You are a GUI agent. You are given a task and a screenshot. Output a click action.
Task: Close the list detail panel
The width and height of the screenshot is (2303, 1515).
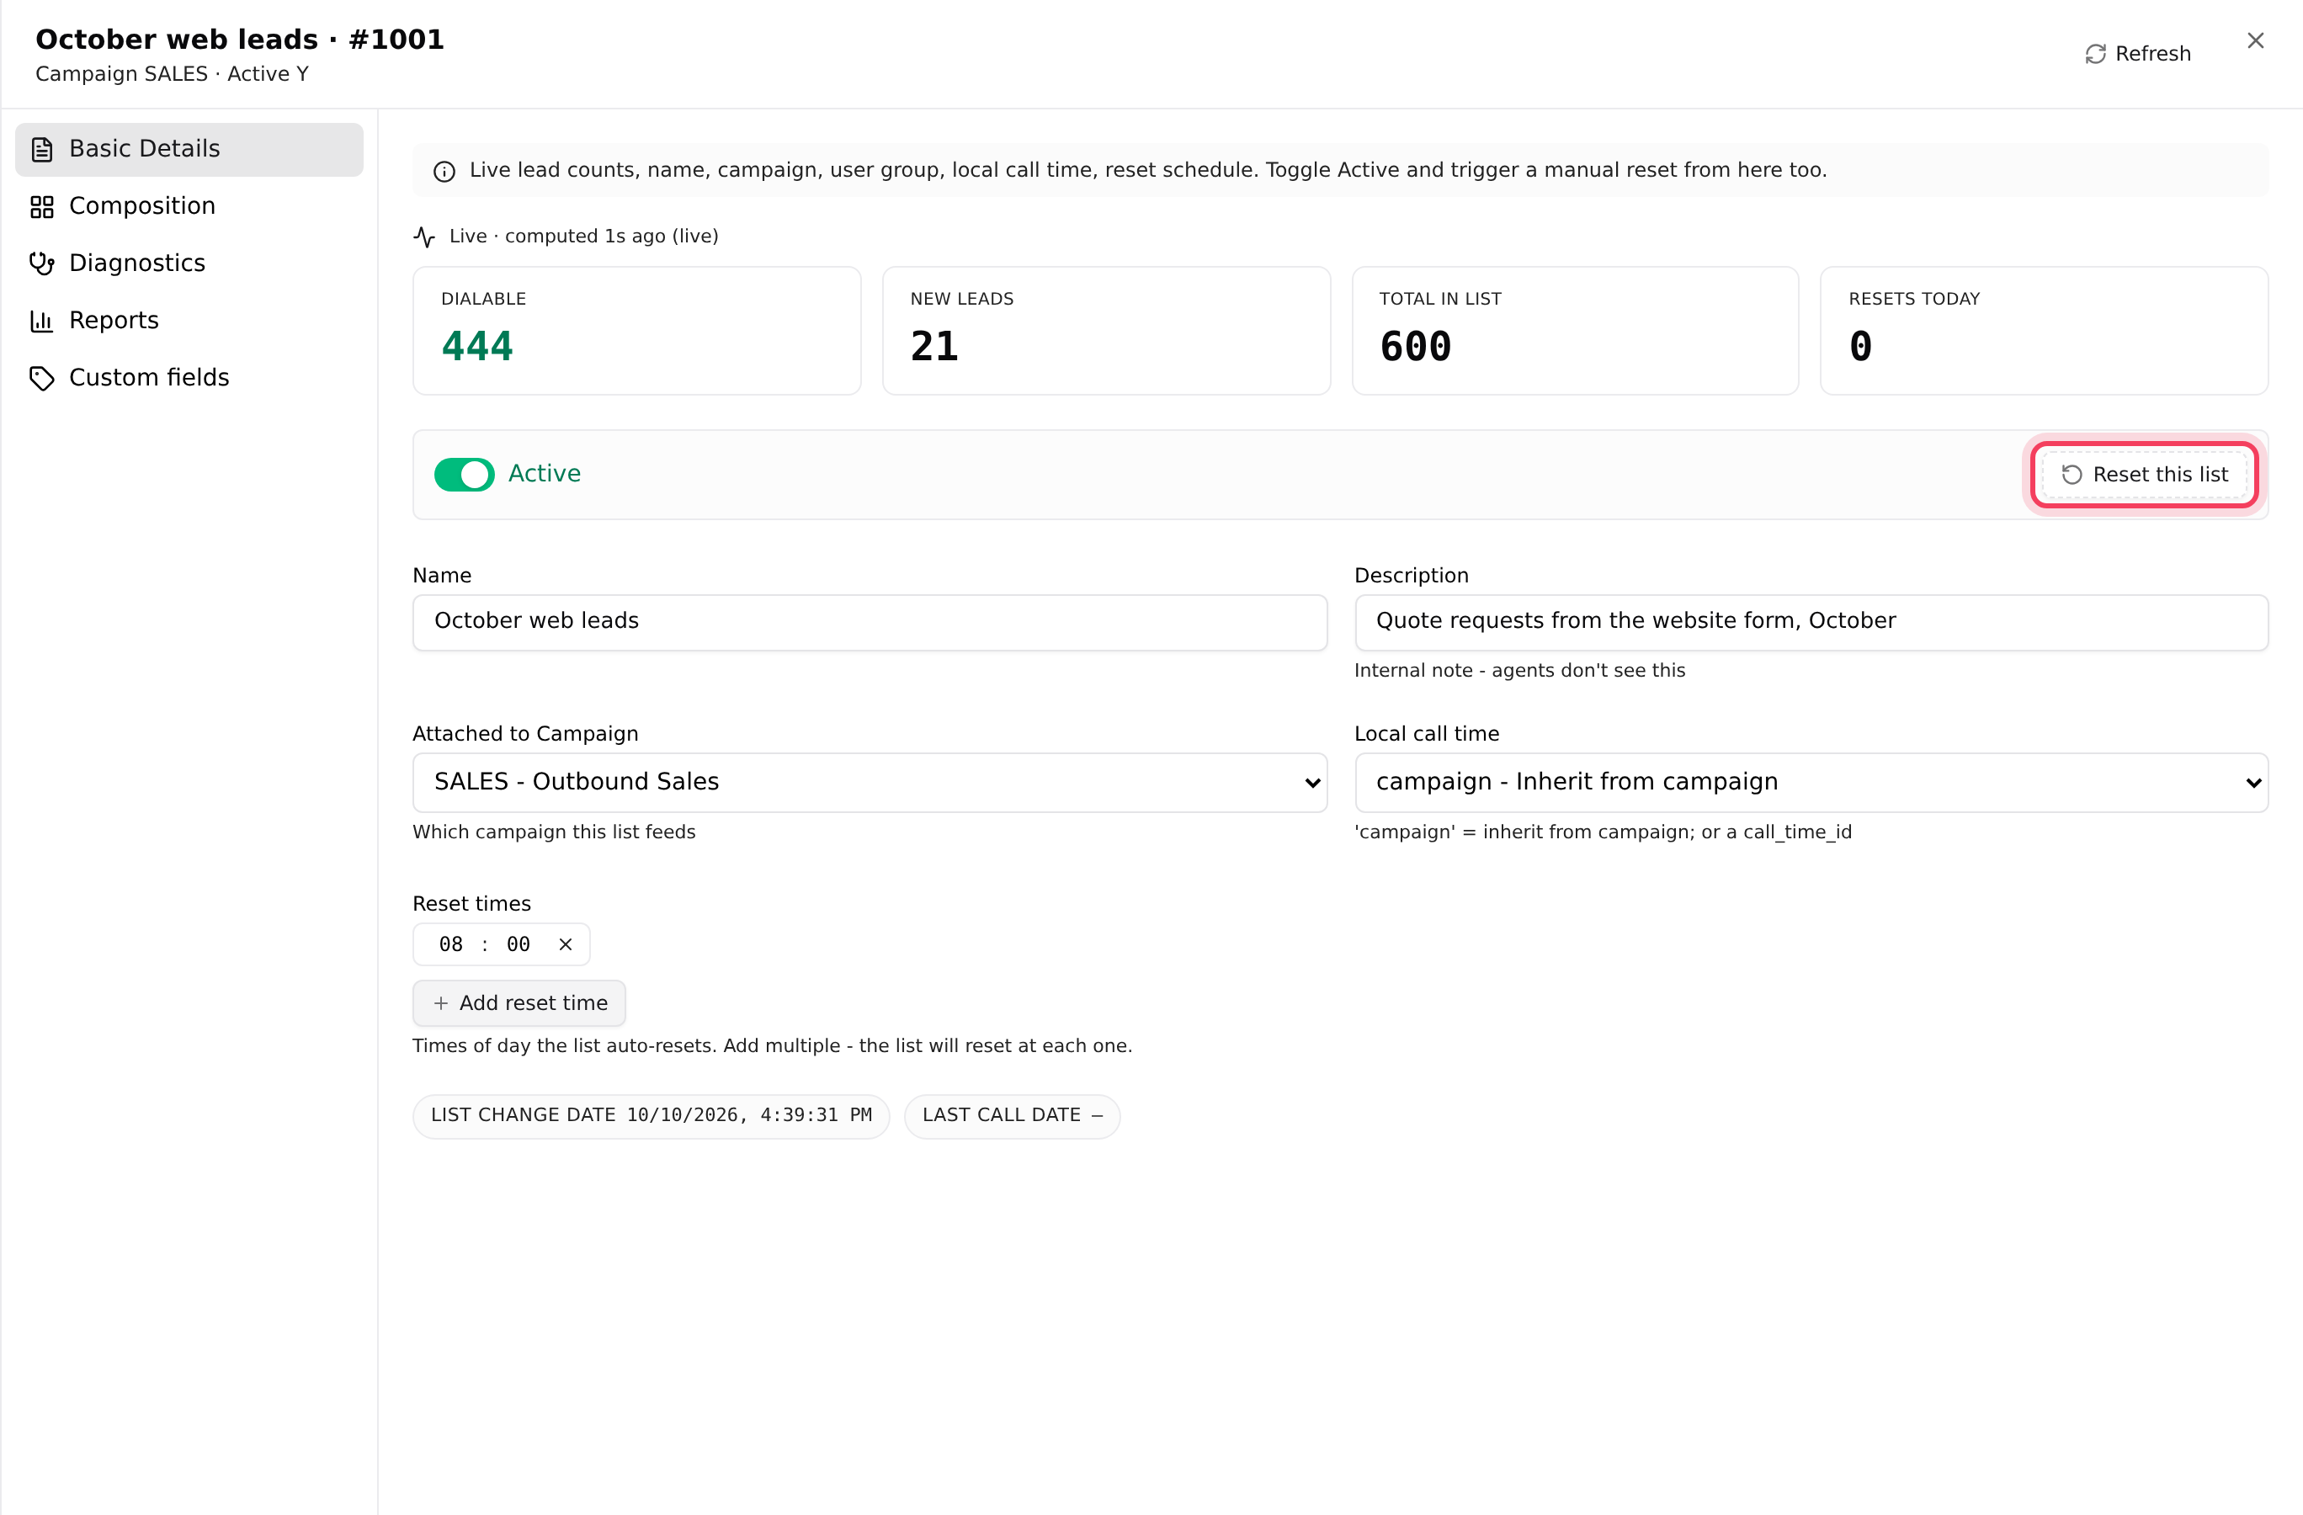2256,40
